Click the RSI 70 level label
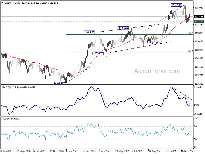This screenshot has width=205, height=154. [x=195, y=127]
